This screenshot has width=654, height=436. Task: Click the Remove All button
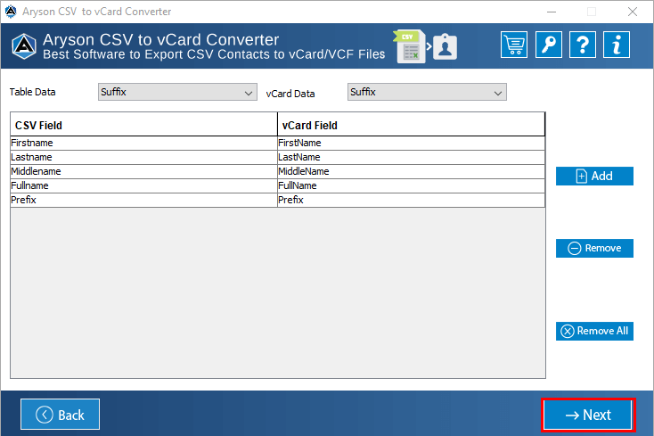594,331
